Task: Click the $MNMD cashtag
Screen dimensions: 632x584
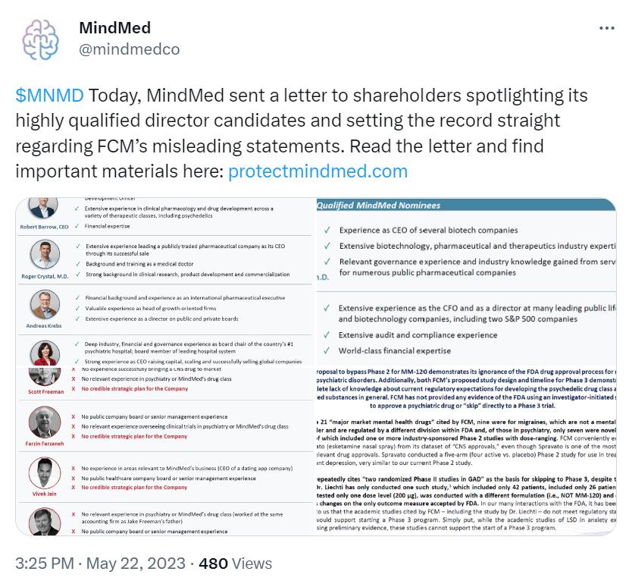Action: tap(49, 97)
